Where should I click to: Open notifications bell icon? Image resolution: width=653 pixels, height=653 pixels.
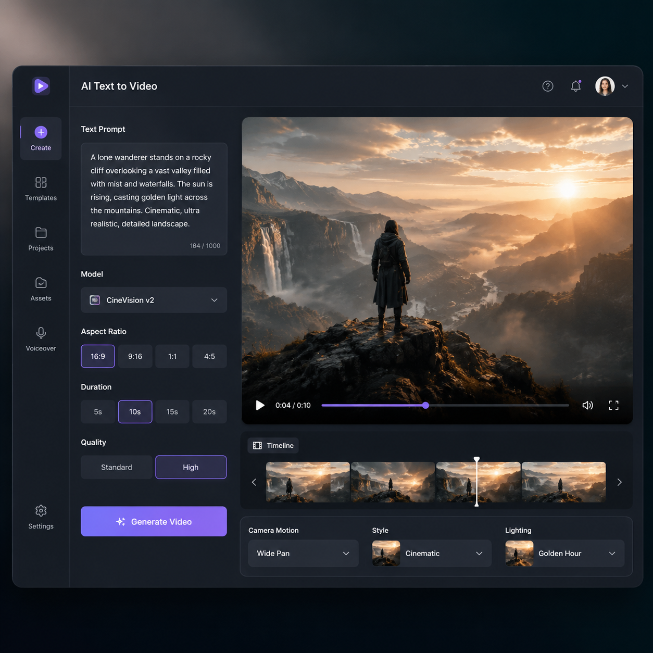[575, 86]
